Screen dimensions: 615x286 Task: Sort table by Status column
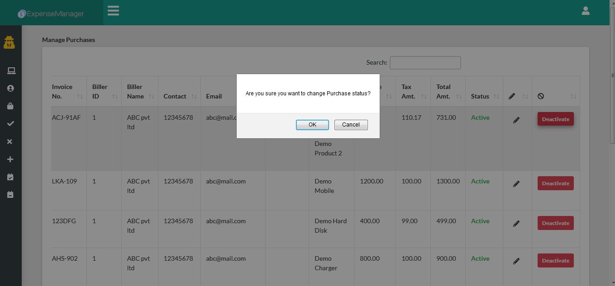coord(484,91)
